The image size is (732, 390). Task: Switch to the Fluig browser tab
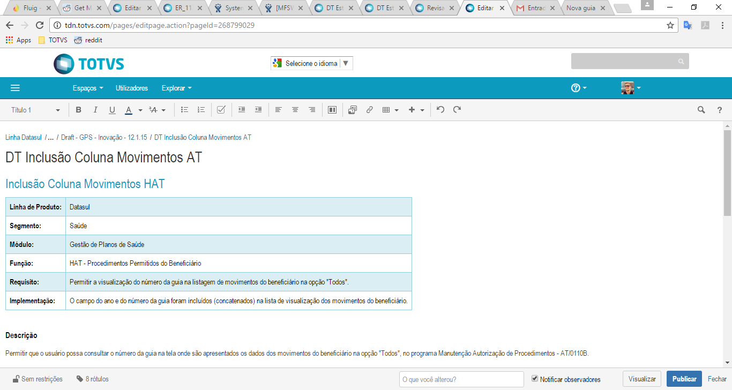[29, 8]
